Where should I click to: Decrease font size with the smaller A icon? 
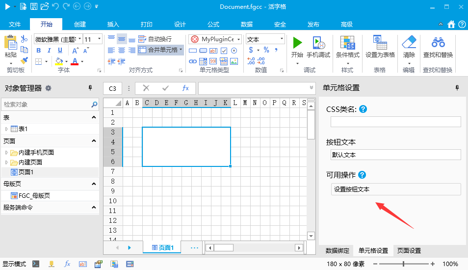pyautogui.click(x=86, y=51)
